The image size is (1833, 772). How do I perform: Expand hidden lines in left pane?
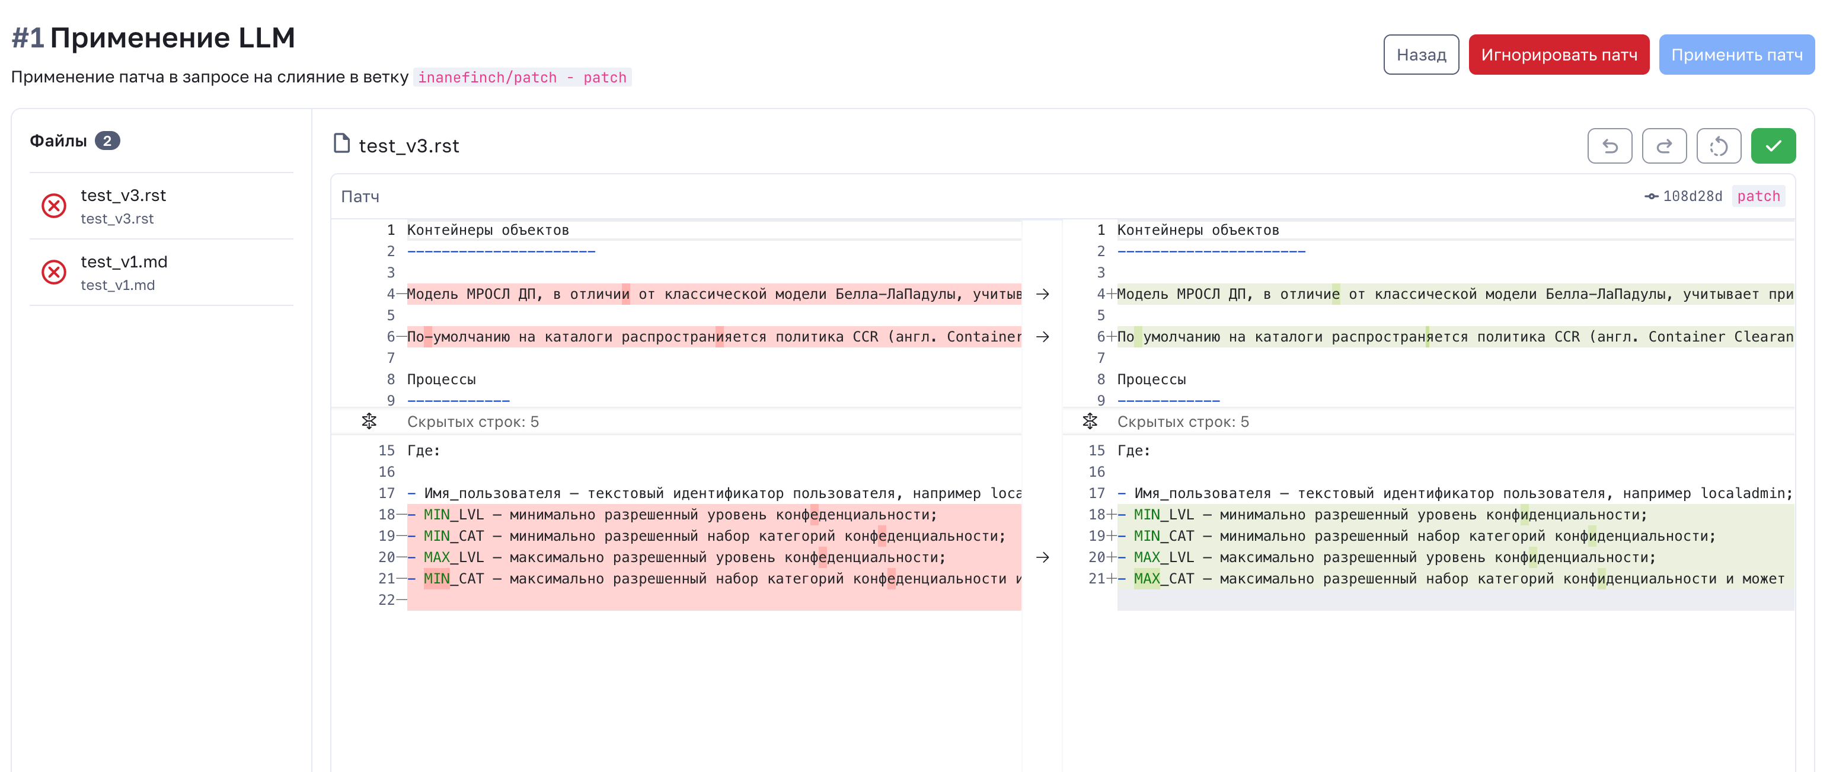[x=369, y=421]
